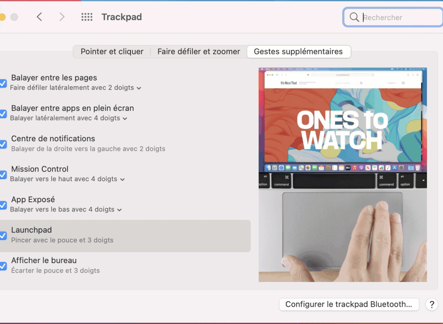Select the Afficher le bureau label
443x324 pixels.
(44, 261)
